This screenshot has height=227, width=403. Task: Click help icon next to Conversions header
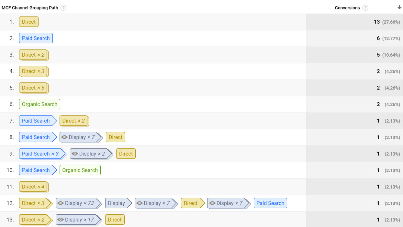pyautogui.click(x=365, y=8)
